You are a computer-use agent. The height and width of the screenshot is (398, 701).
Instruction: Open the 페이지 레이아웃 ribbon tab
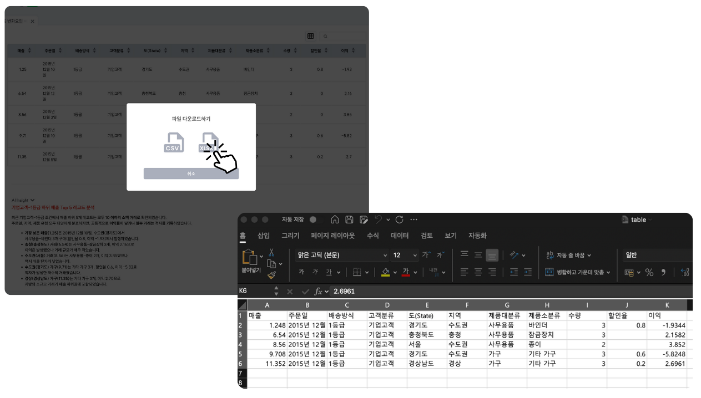(333, 236)
